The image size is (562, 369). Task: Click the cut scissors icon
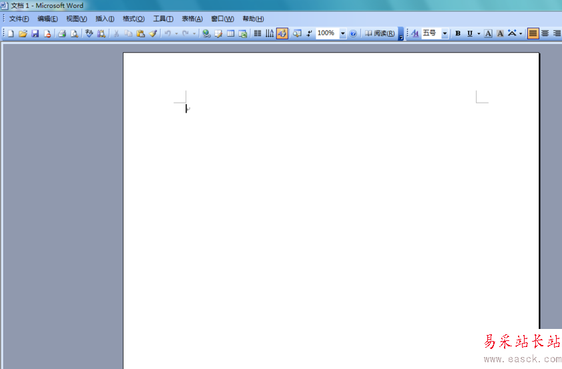point(116,33)
